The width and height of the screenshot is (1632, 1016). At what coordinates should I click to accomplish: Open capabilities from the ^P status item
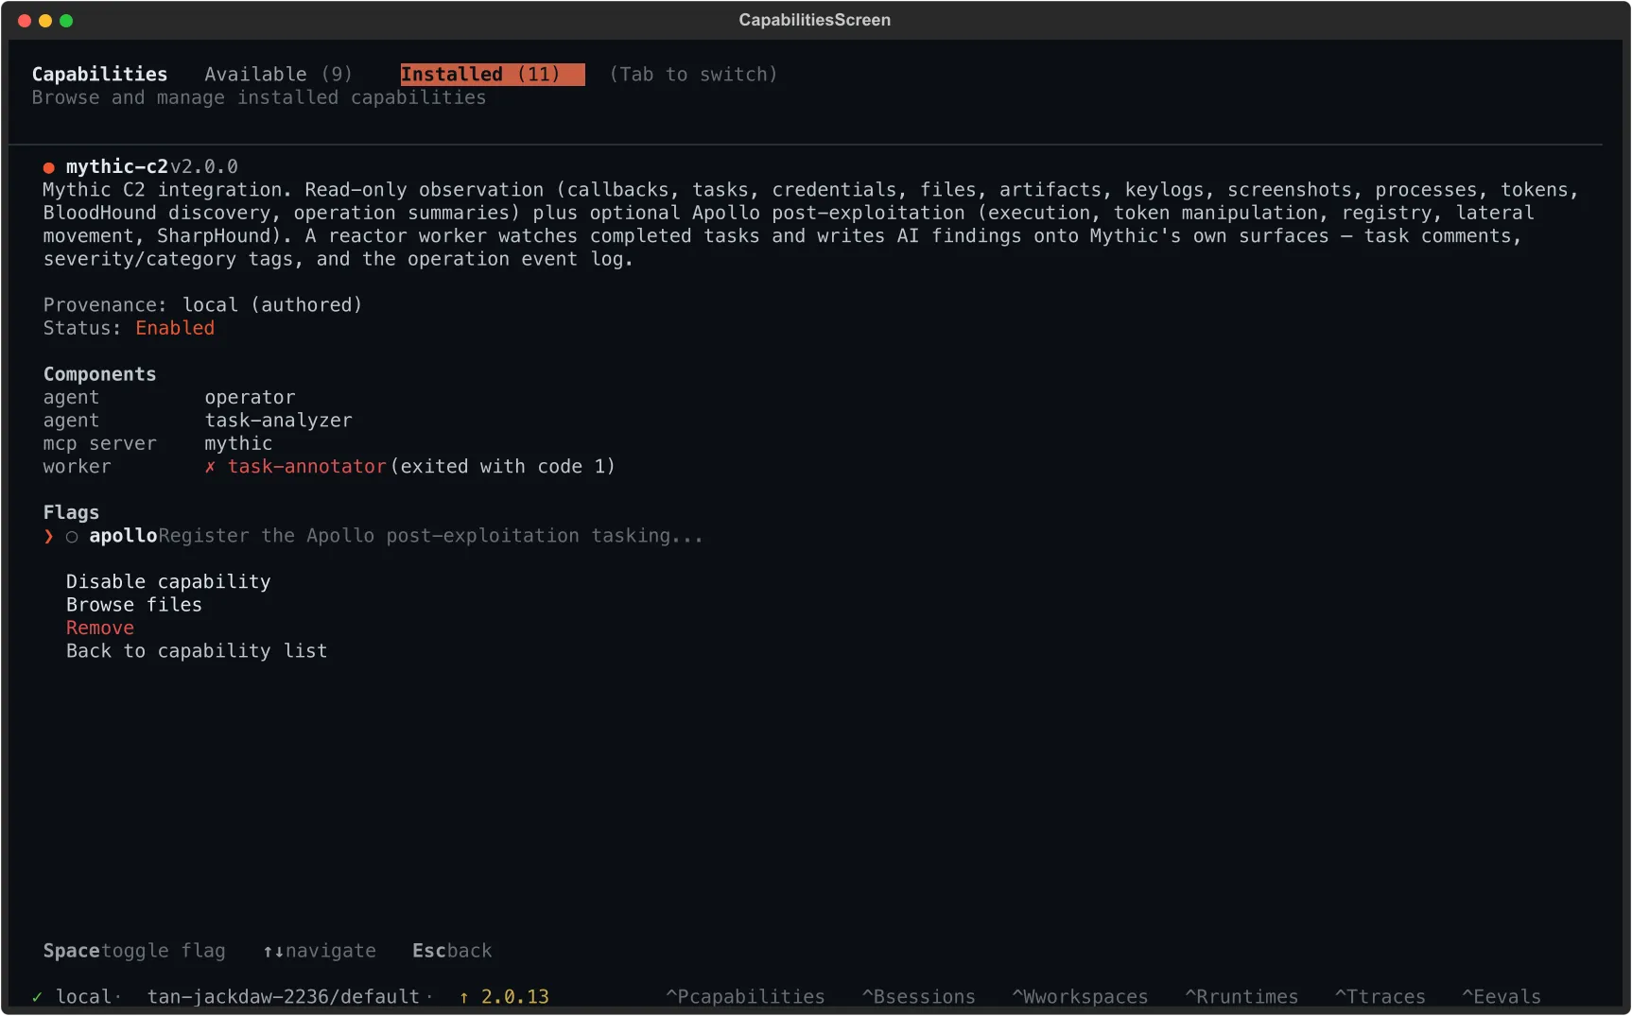coord(744,996)
